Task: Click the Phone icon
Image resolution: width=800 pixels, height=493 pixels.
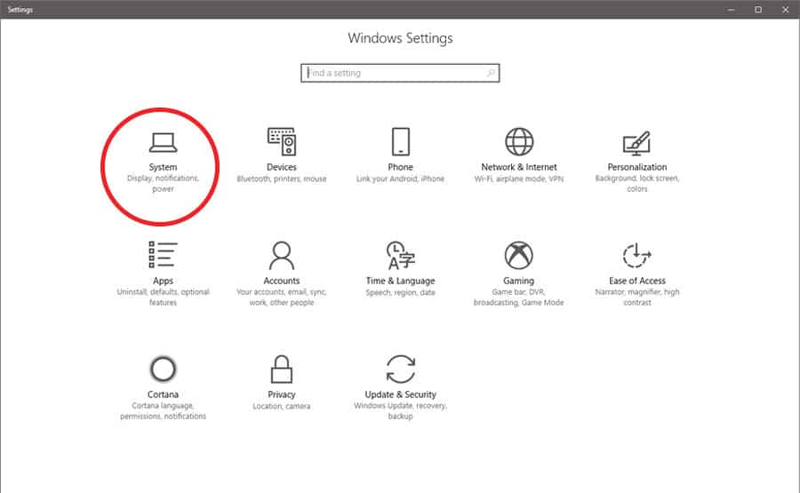Action: click(400, 142)
